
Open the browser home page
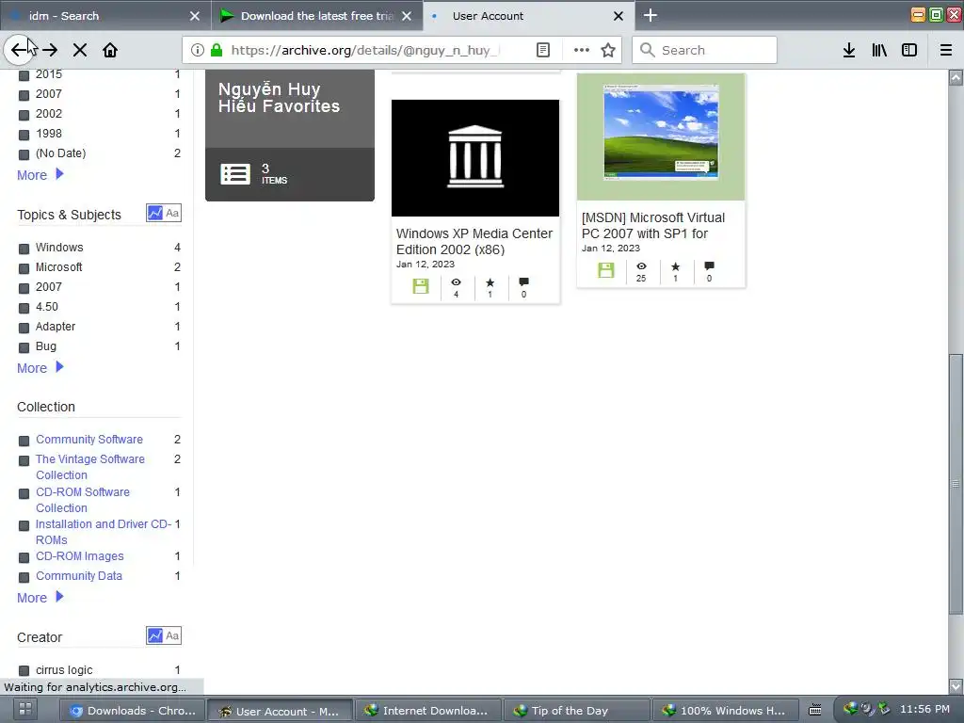[110, 50]
